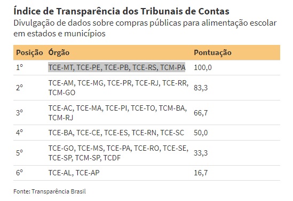Click the 83,3 score value

pyautogui.click(x=201, y=88)
